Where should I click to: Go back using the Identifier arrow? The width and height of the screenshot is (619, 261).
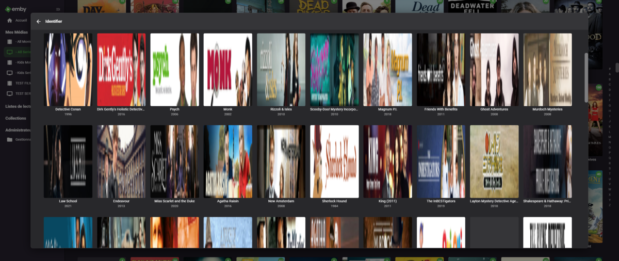pyautogui.click(x=39, y=22)
